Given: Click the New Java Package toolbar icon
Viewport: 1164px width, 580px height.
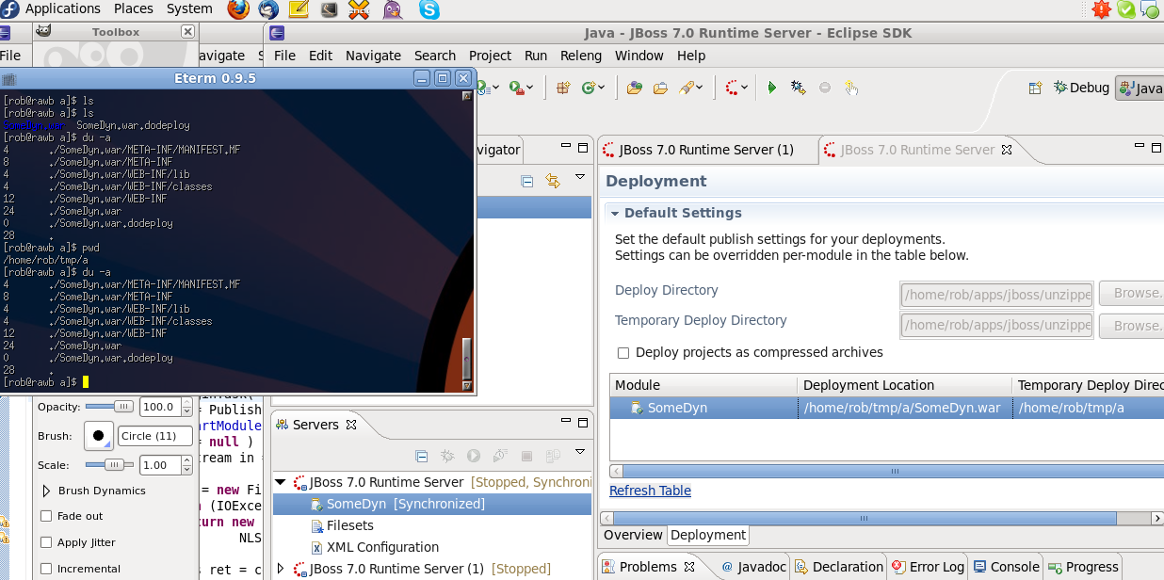Looking at the screenshot, I should (563, 88).
